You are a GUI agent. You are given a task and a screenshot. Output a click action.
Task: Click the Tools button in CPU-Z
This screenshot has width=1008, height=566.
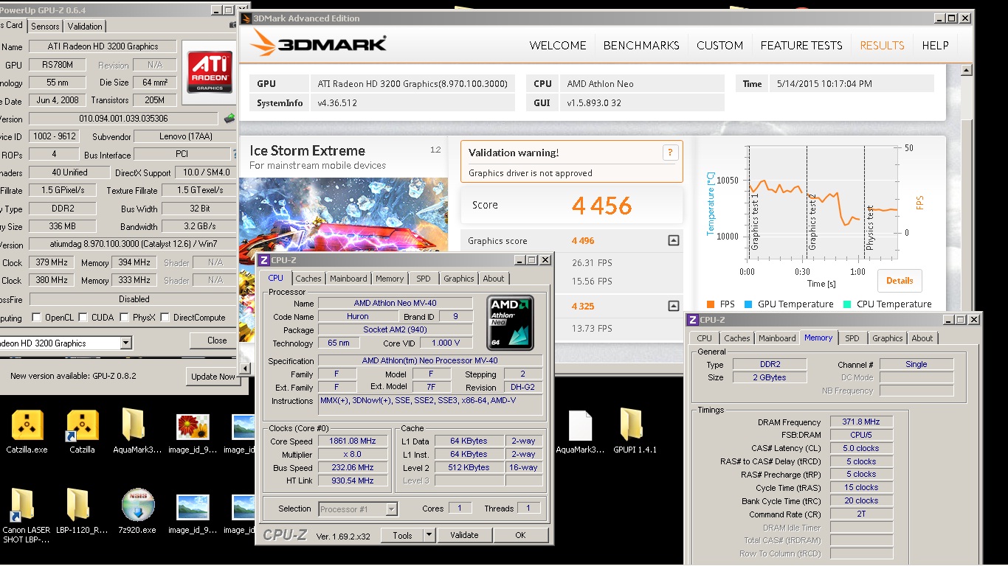click(402, 535)
